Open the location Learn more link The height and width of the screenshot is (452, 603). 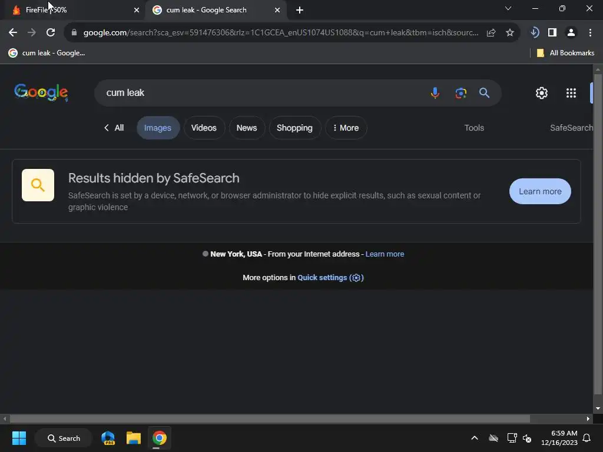(385, 254)
